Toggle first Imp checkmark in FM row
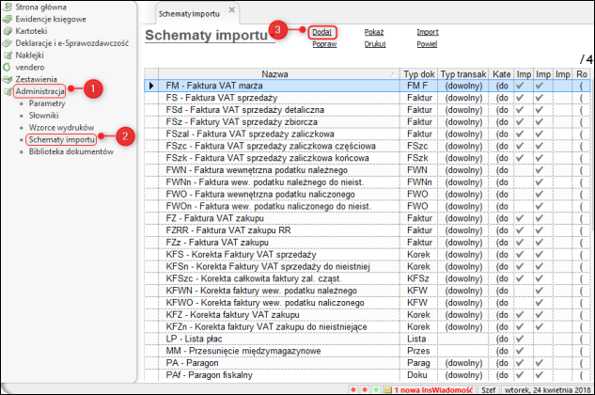 click(x=520, y=86)
